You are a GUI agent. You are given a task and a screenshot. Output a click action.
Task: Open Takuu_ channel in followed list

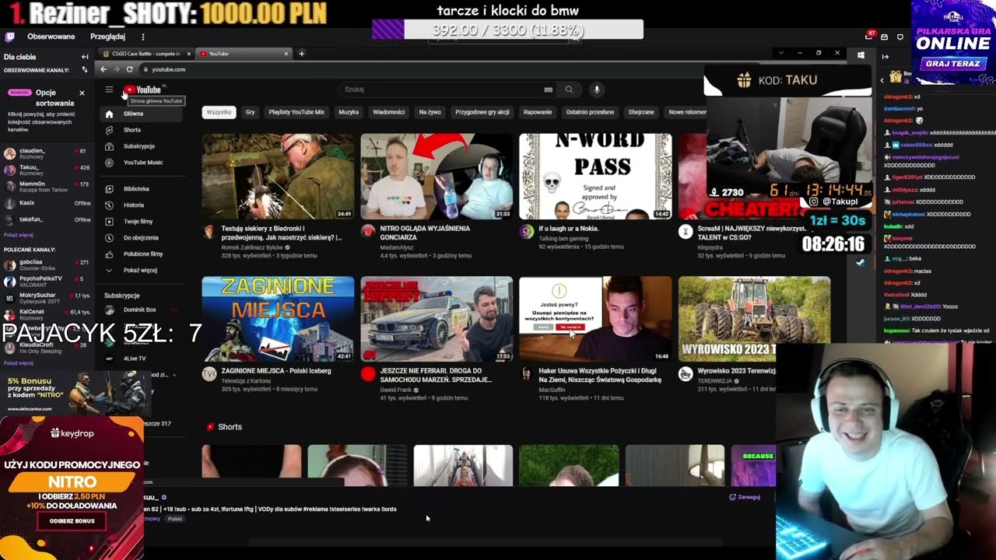[47, 170]
